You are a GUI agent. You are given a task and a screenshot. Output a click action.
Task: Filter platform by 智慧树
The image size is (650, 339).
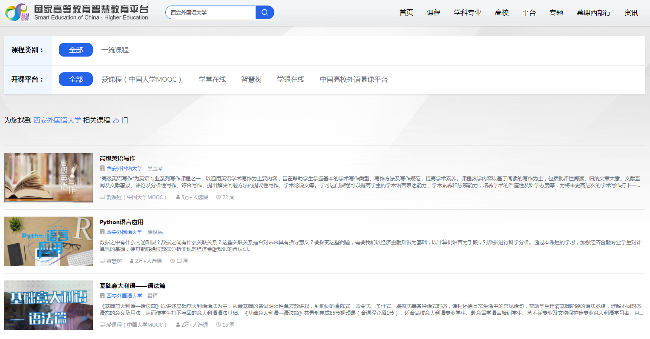[251, 80]
